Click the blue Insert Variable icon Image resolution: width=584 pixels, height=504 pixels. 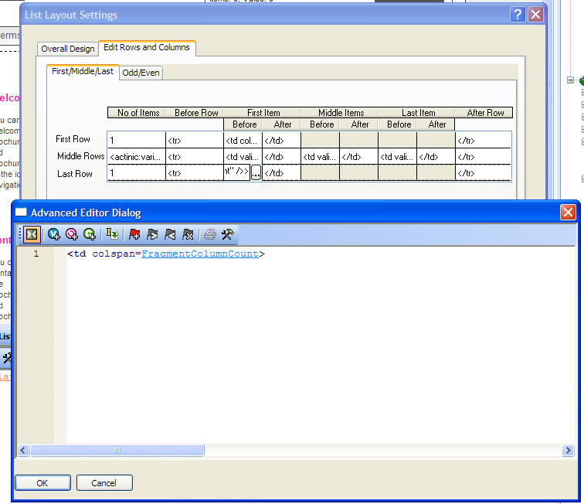[x=54, y=234]
